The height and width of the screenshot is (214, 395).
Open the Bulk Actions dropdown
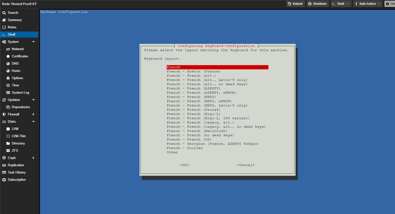[x=368, y=4]
